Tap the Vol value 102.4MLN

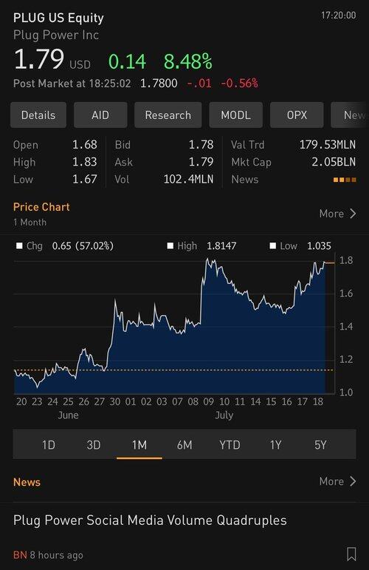click(x=188, y=179)
